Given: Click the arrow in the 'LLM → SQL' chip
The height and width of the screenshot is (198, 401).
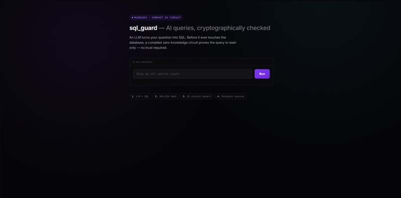Looking at the screenshot, I should pyautogui.click(x=143, y=97).
